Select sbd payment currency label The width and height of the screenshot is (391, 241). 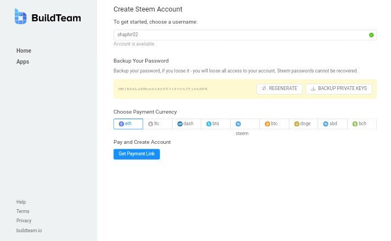333,124
